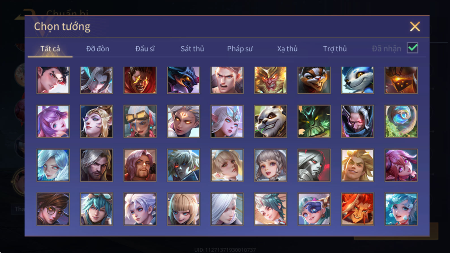Choose the fiery red-maned hero portrait
450x253 pixels.
point(357,209)
